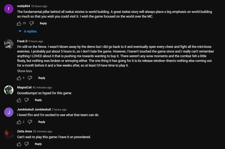
Task: Like Jumbleskull's ffxv comment
Action: click(19, 122)
